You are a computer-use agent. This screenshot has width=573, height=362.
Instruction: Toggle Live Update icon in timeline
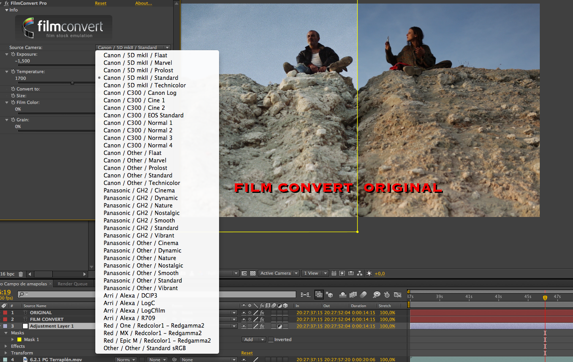click(318, 294)
